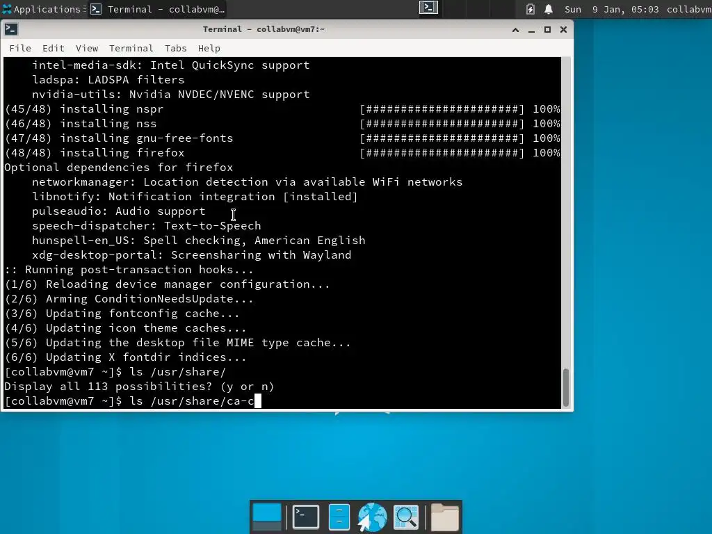The width and height of the screenshot is (712, 534).
Task: Launch the Web Browser globe icon
Action: 373,517
